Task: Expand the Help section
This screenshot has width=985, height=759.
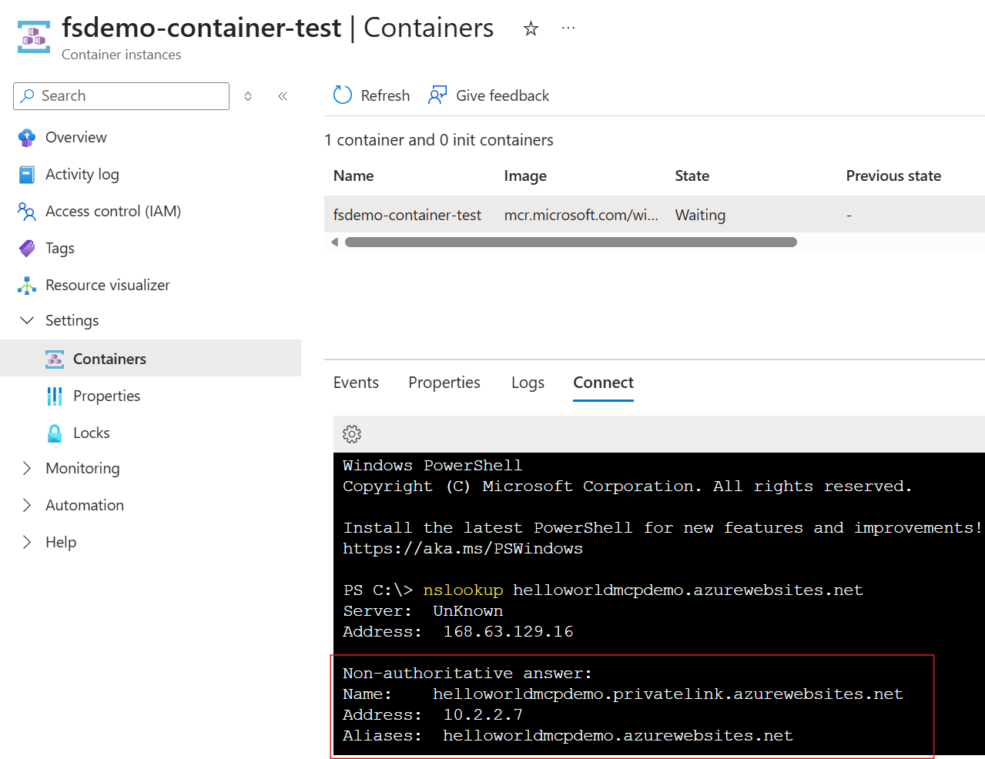Action: coord(27,542)
